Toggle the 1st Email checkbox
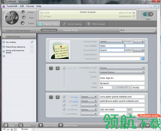This screenshot has height=131, width=161. click(64, 101)
